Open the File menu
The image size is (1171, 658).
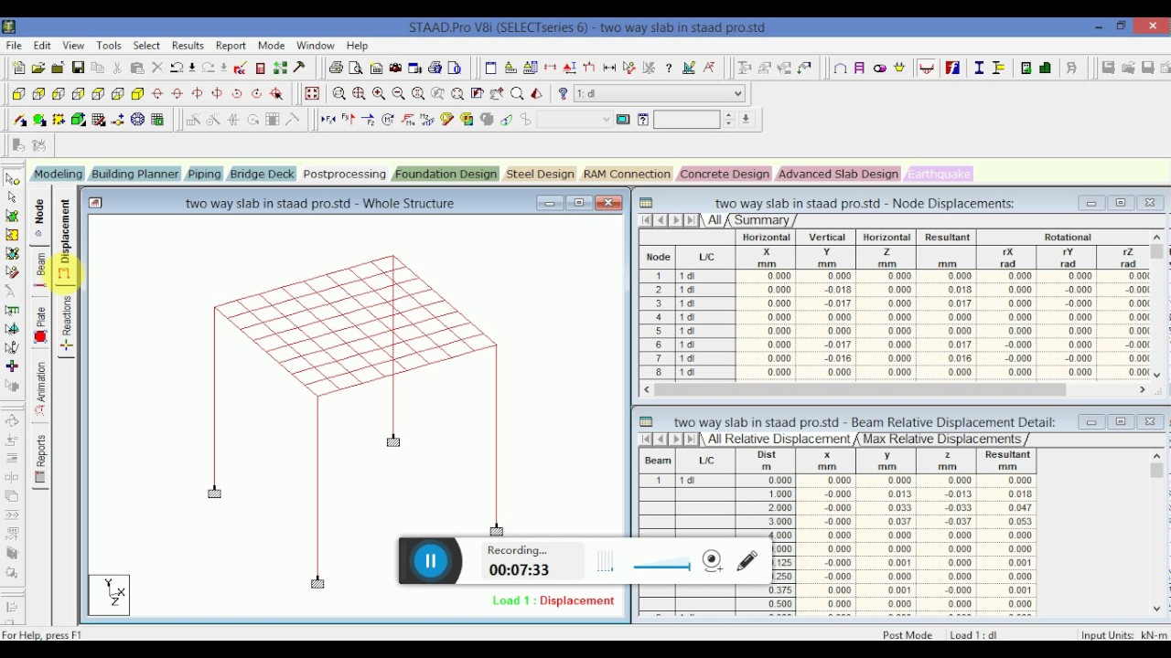(14, 46)
